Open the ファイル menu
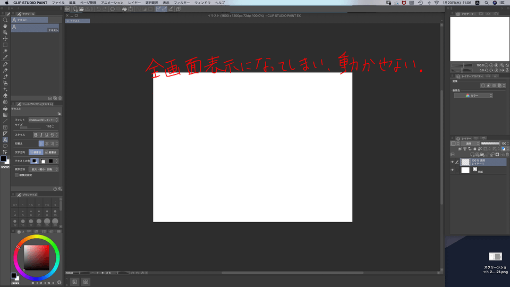Viewport: 510px width, 287px height. (x=58, y=3)
